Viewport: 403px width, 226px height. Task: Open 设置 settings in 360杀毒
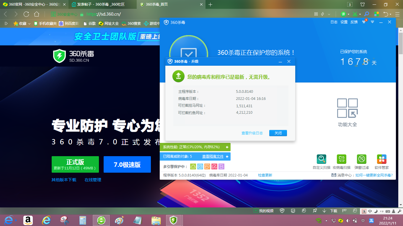click(x=344, y=22)
